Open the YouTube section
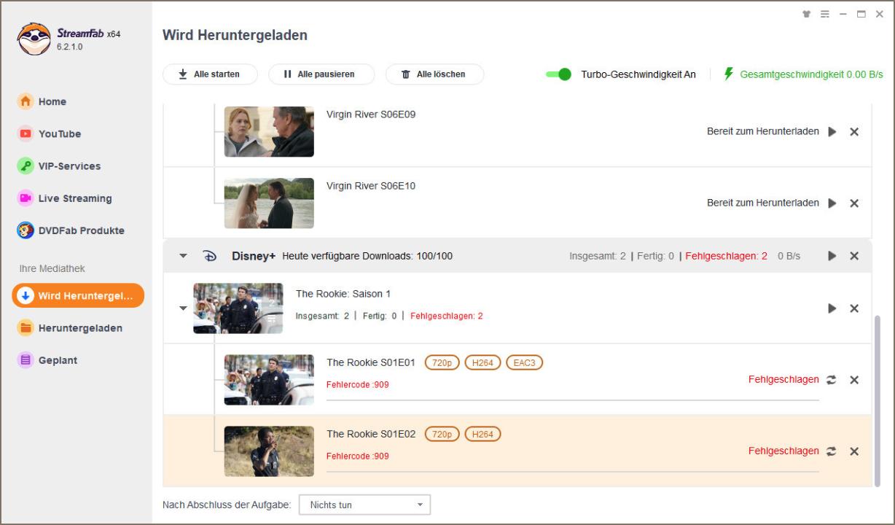Screen dimensions: 895x525 click(x=50, y=133)
